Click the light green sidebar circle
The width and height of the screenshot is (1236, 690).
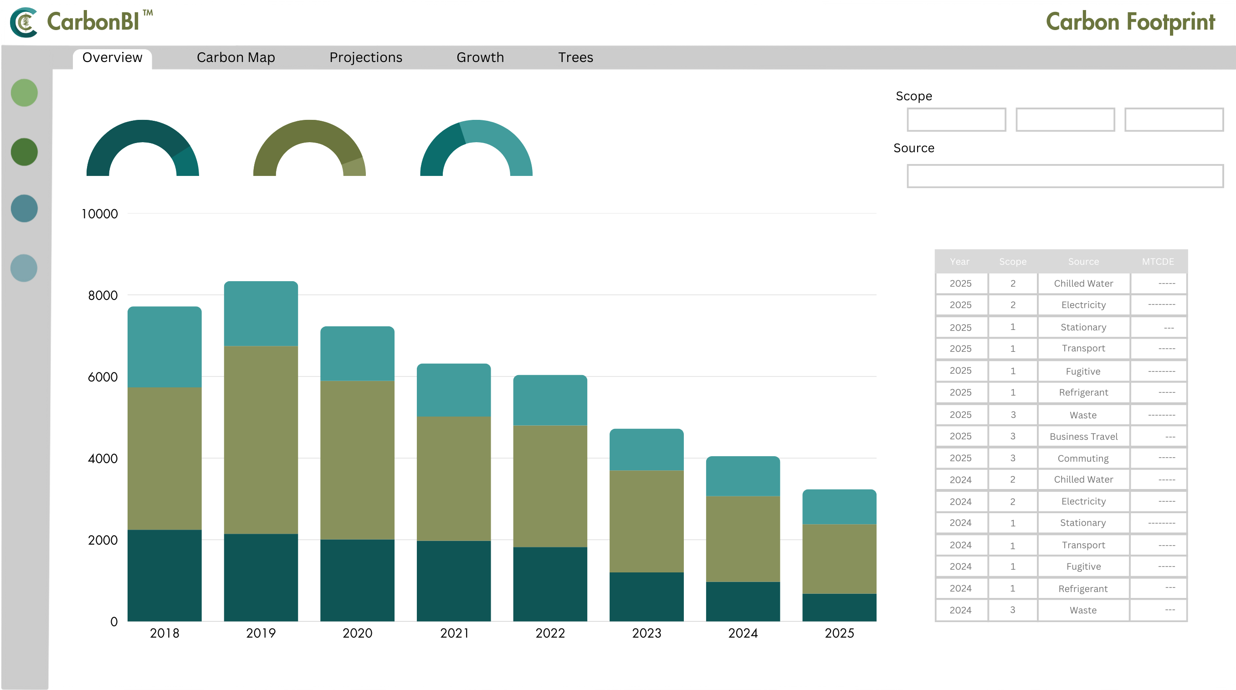[x=24, y=93]
